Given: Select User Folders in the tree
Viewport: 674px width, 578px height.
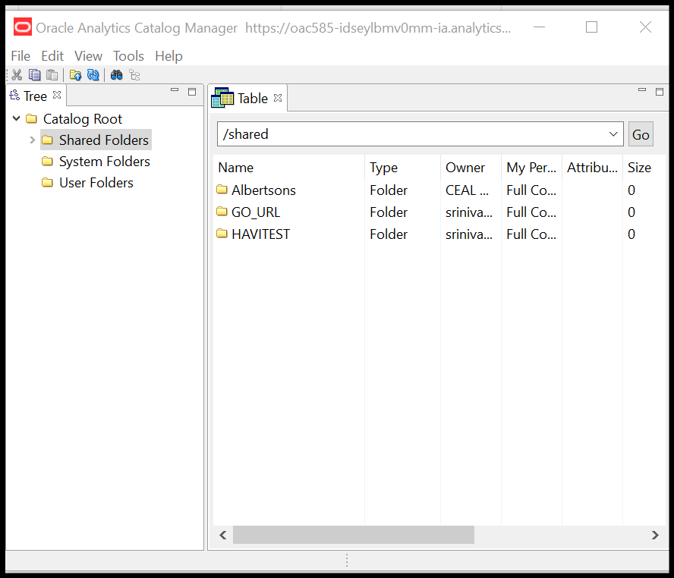Looking at the screenshot, I should [96, 183].
